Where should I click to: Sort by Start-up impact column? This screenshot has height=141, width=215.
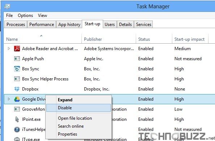pos(190,39)
